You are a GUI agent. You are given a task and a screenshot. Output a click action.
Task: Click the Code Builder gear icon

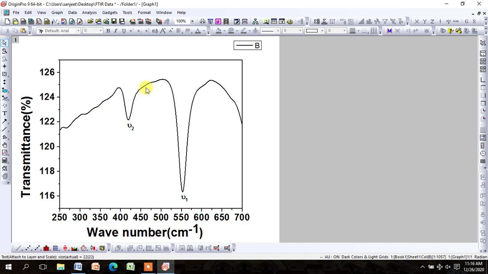[x=290, y=22]
